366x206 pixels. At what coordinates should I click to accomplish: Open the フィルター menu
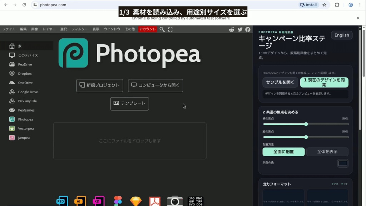[80, 29]
